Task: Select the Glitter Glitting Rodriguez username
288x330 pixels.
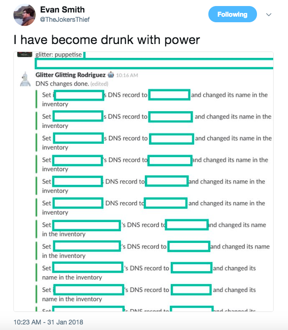Action: click(x=70, y=75)
